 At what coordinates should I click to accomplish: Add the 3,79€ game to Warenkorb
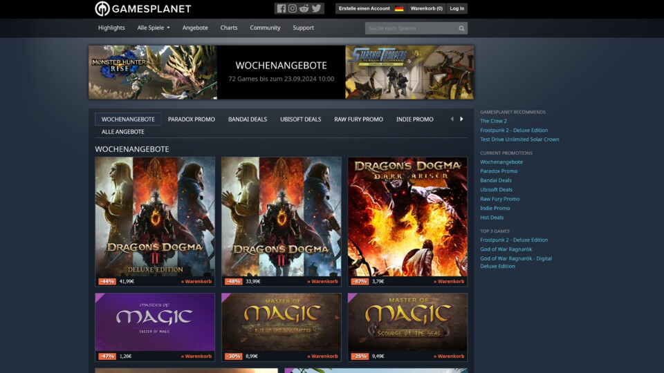click(449, 281)
